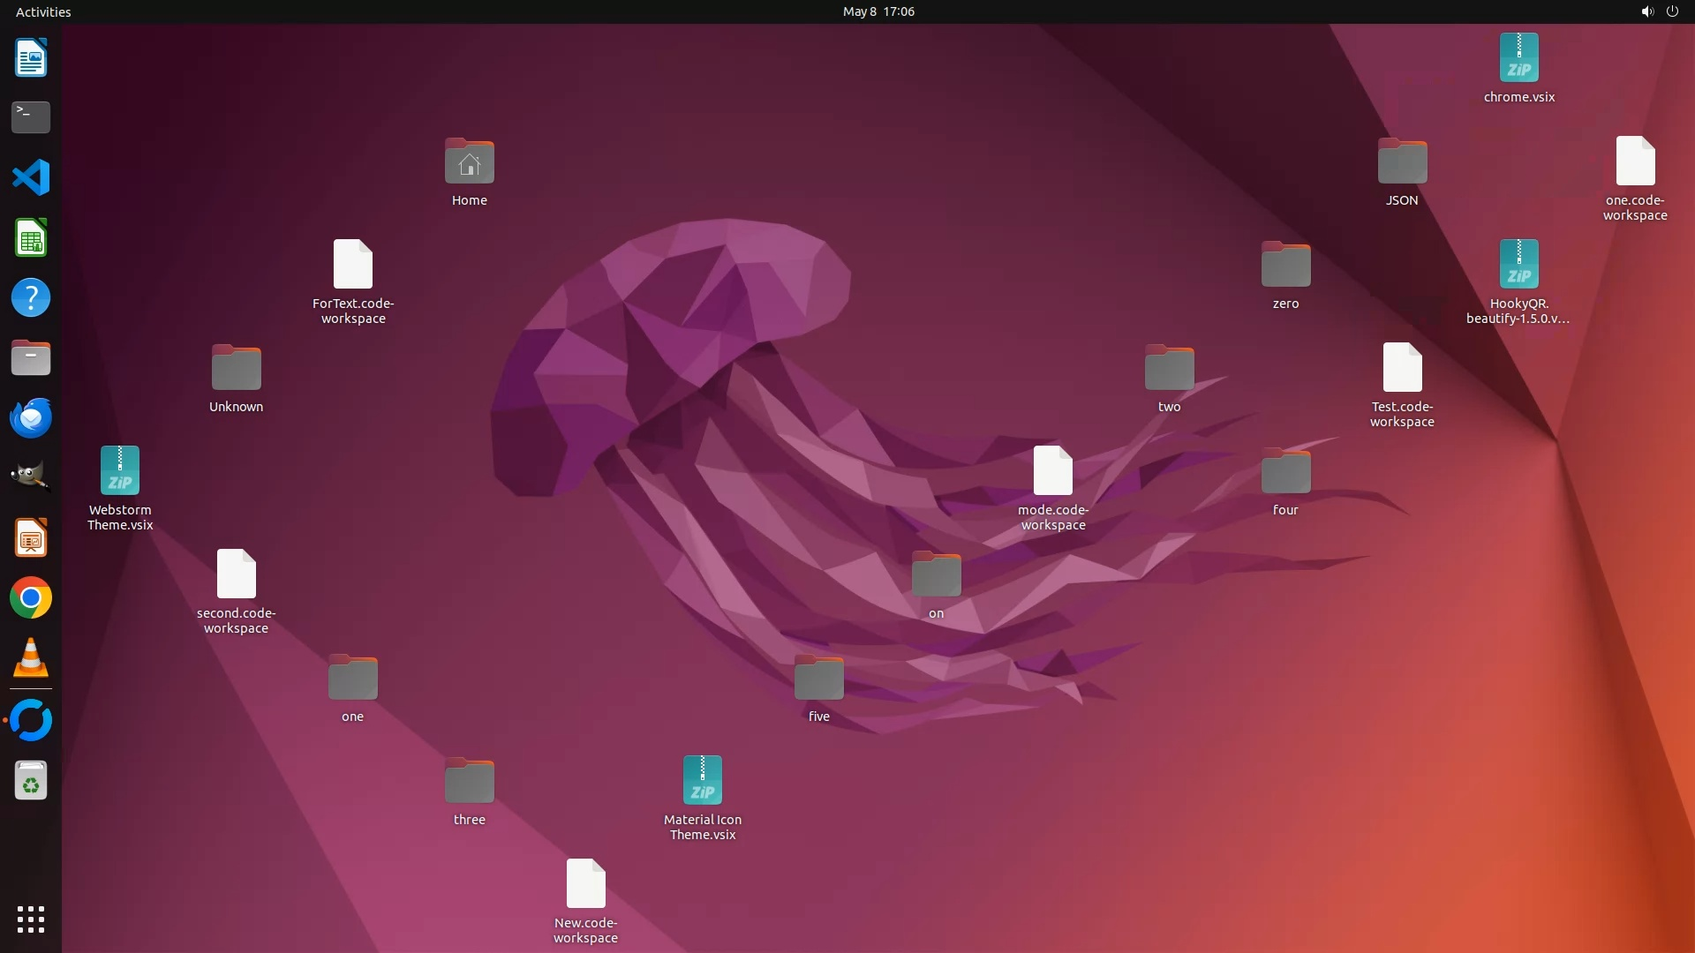Launch LibreOffice Calc from the dock
Screen dimensions: 1695x953
tap(31, 238)
